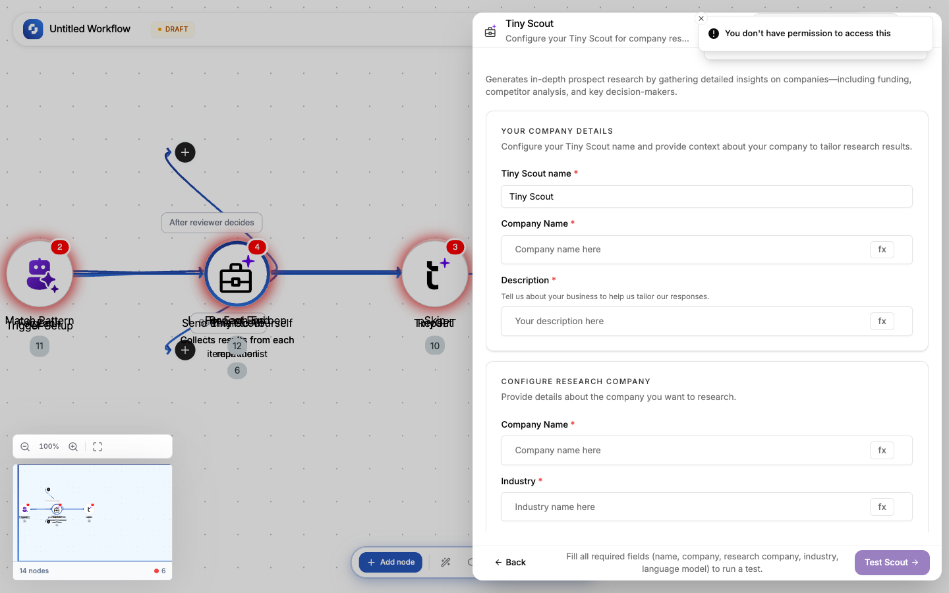Click the fit-to-screen icon
949x593 pixels.
[x=98, y=447]
